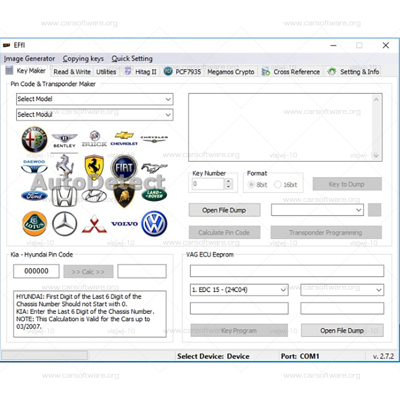Viewport: 400px width, 400px height.
Task: Open the Copying keys menu
Action: [x=83, y=59]
